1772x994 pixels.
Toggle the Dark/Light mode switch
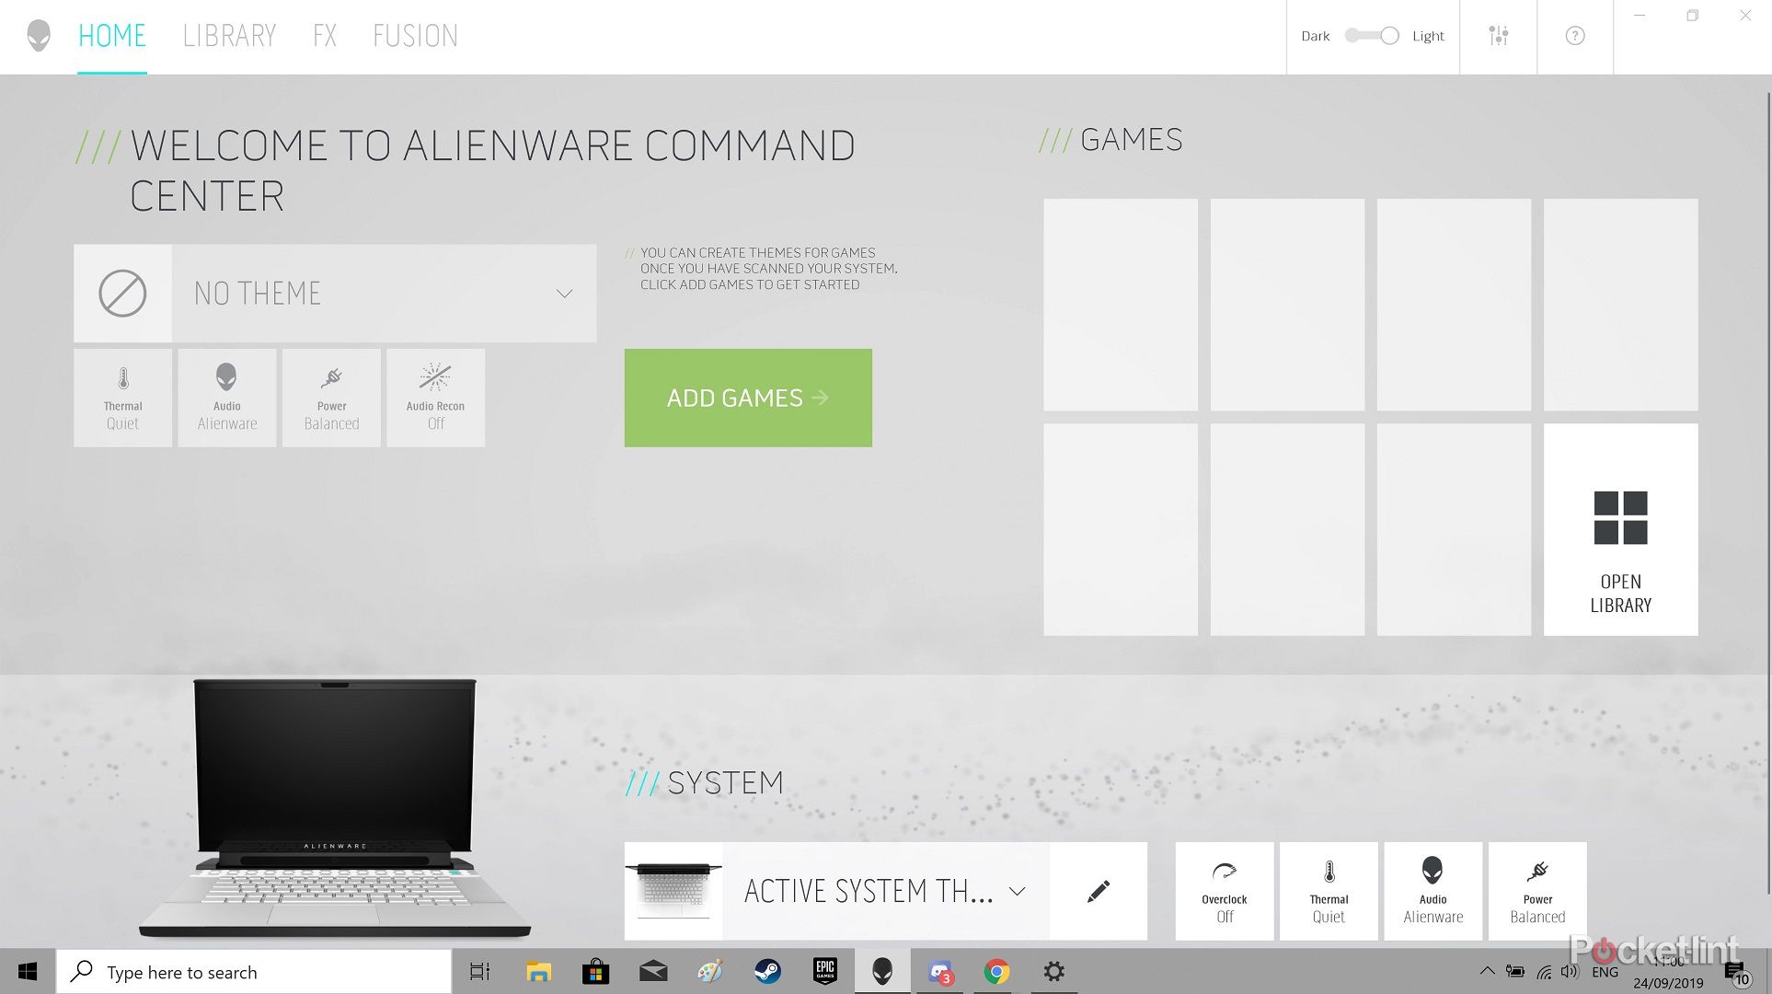click(x=1372, y=36)
